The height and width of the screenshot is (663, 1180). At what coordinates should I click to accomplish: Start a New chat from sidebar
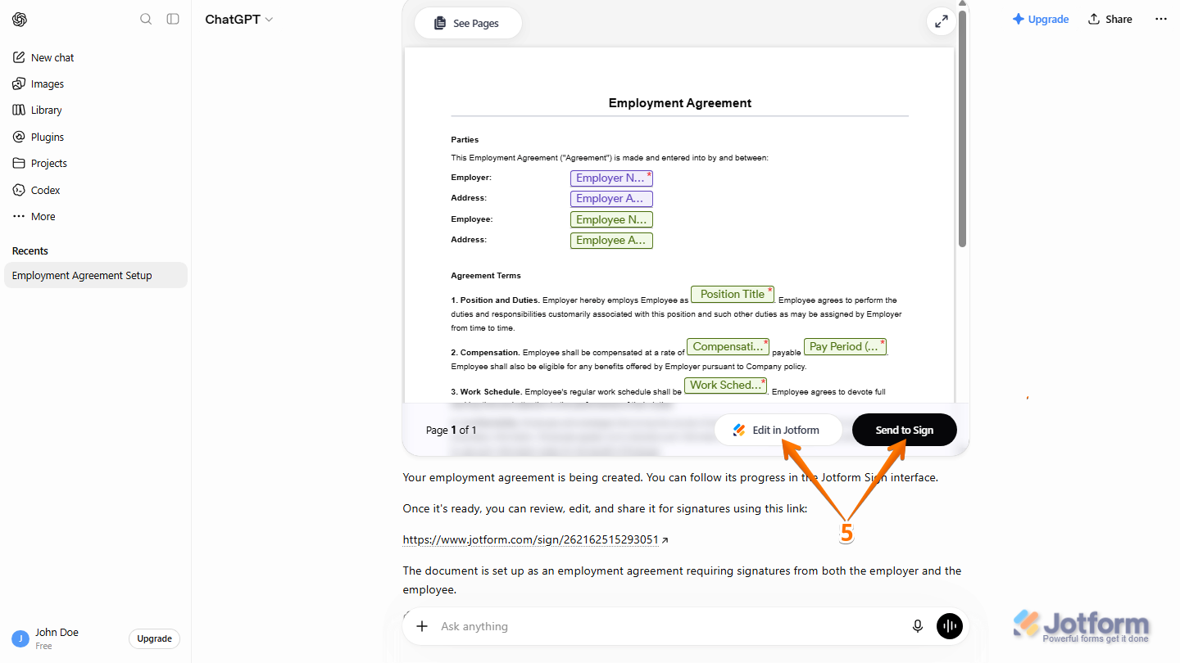[x=96, y=57]
